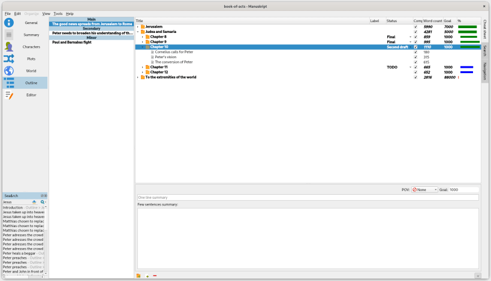The height and width of the screenshot is (281, 491).
Task: Open the View menu
Action: 46,13
